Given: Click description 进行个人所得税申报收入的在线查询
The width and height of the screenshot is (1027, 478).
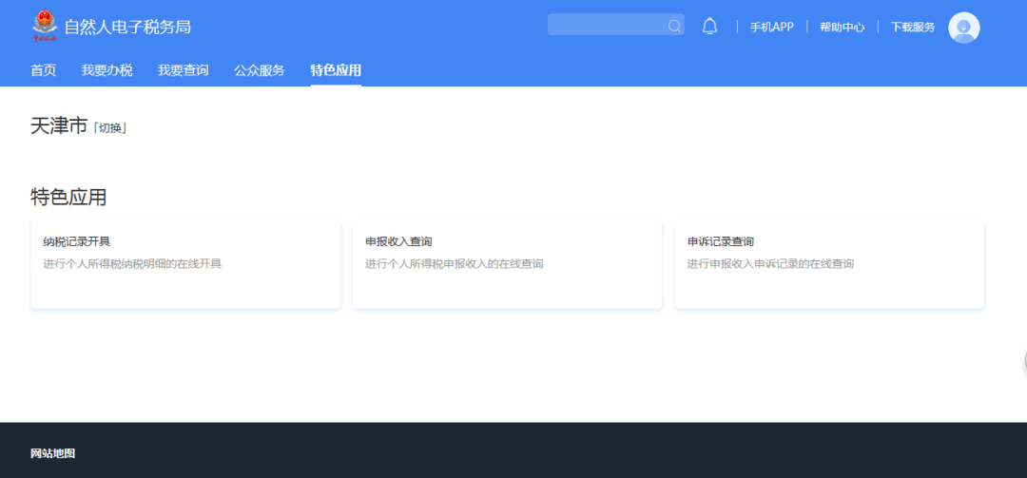Looking at the screenshot, I should [454, 264].
